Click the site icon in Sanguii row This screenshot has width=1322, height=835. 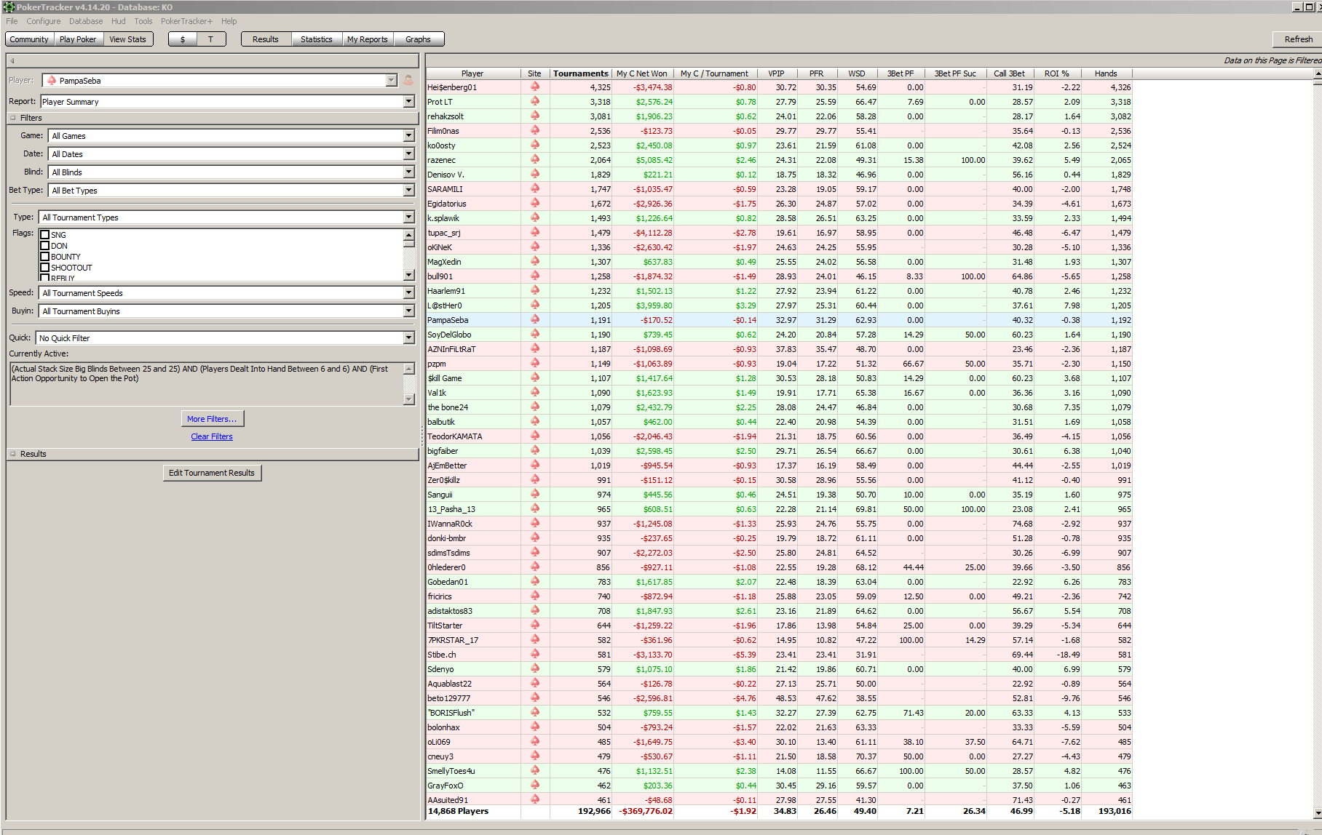(535, 495)
